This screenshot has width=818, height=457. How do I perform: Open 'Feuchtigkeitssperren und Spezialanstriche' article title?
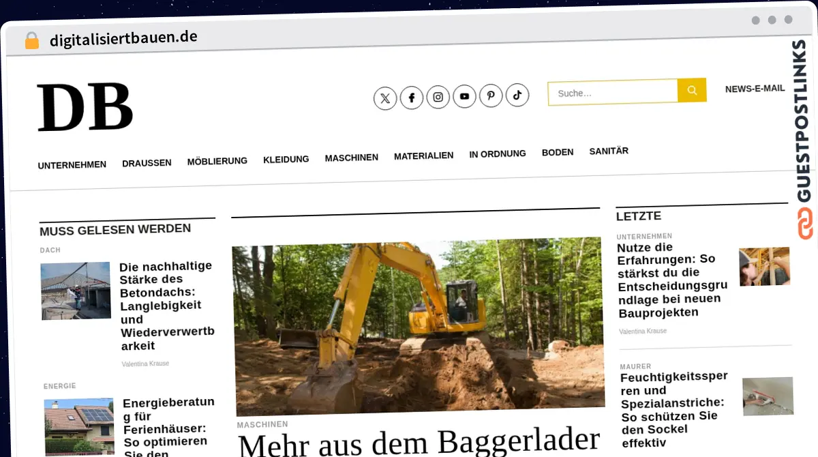click(674, 409)
